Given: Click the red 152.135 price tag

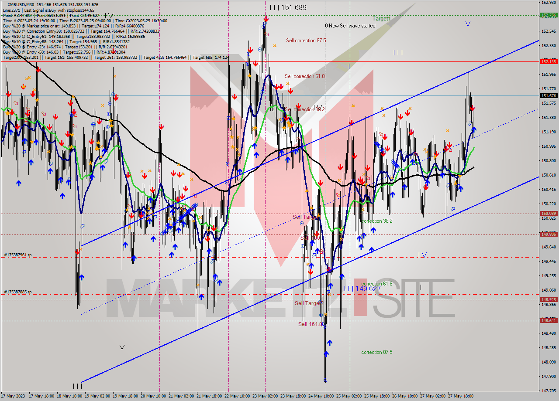Looking at the screenshot, I should point(549,61).
